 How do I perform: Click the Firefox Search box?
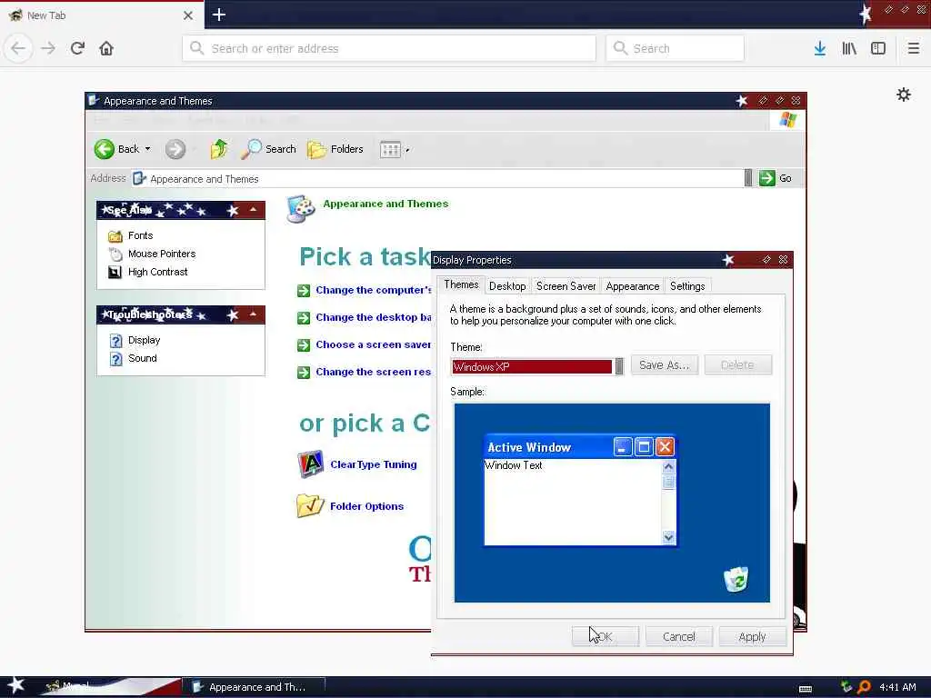pyautogui.click(x=676, y=48)
